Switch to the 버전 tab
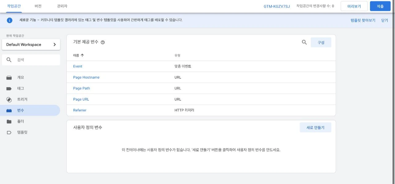Screen dimensions: 395x184 [38, 6]
